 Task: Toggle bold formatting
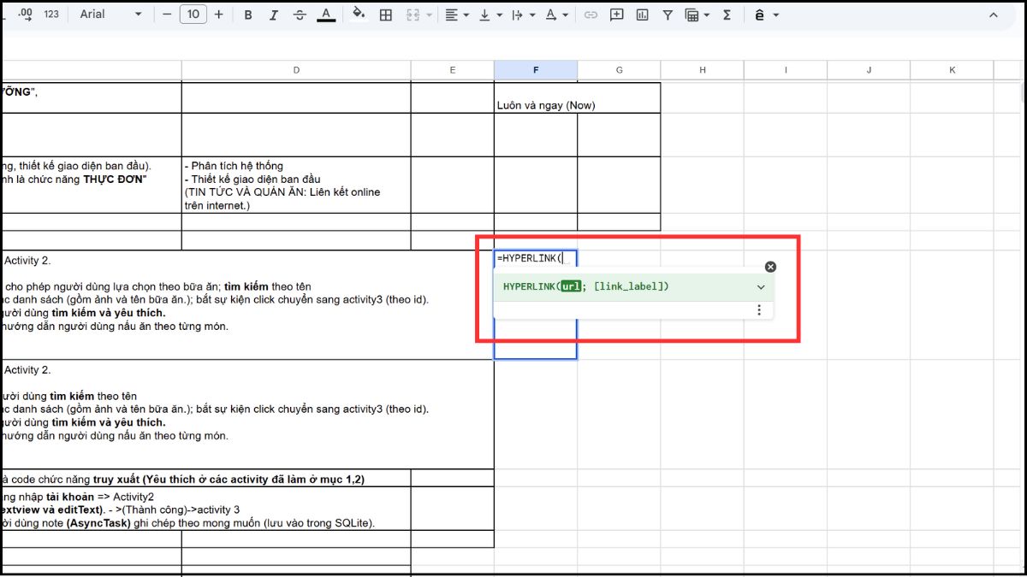click(x=247, y=15)
